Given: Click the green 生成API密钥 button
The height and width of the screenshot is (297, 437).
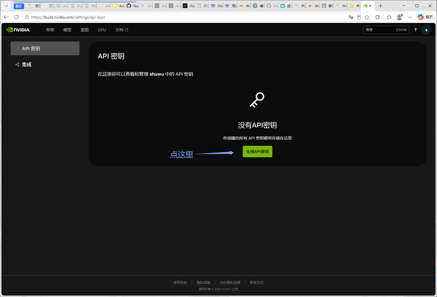Looking at the screenshot, I should tap(257, 152).
